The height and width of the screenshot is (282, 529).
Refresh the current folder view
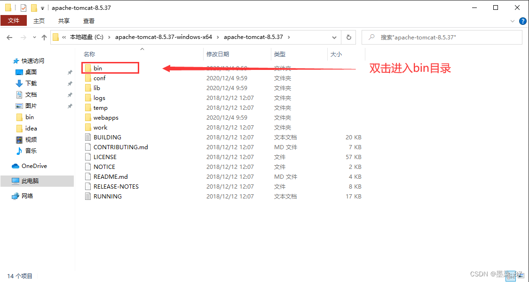(x=349, y=38)
